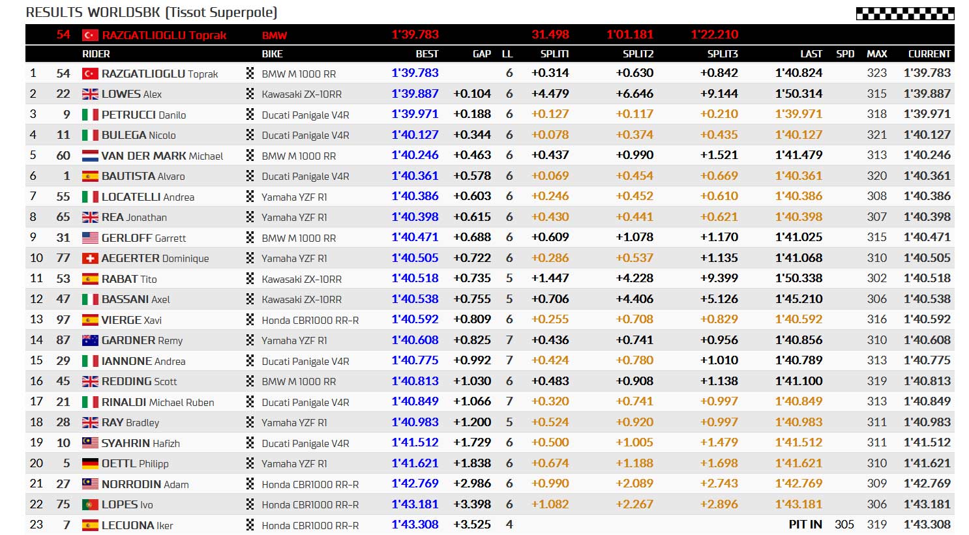Click the split1 value +0.078 for BULEGA
This screenshot has width=969, height=535.
[x=550, y=135]
